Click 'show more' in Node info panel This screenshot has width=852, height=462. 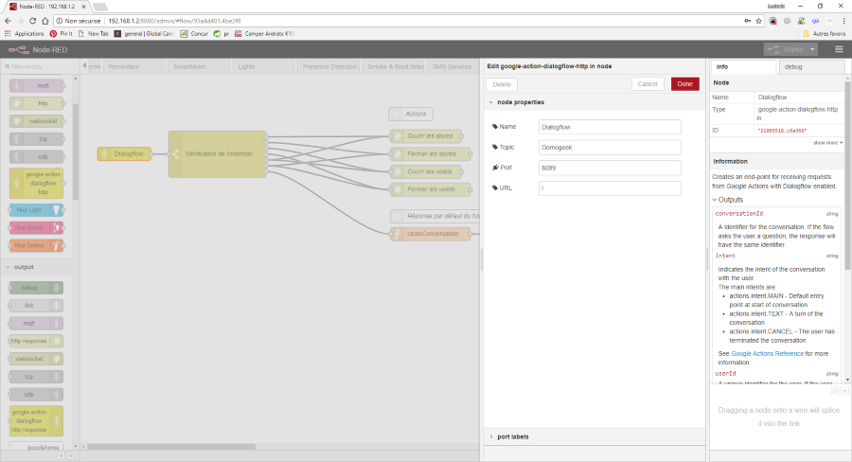pyautogui.click(x=827, y=143)
